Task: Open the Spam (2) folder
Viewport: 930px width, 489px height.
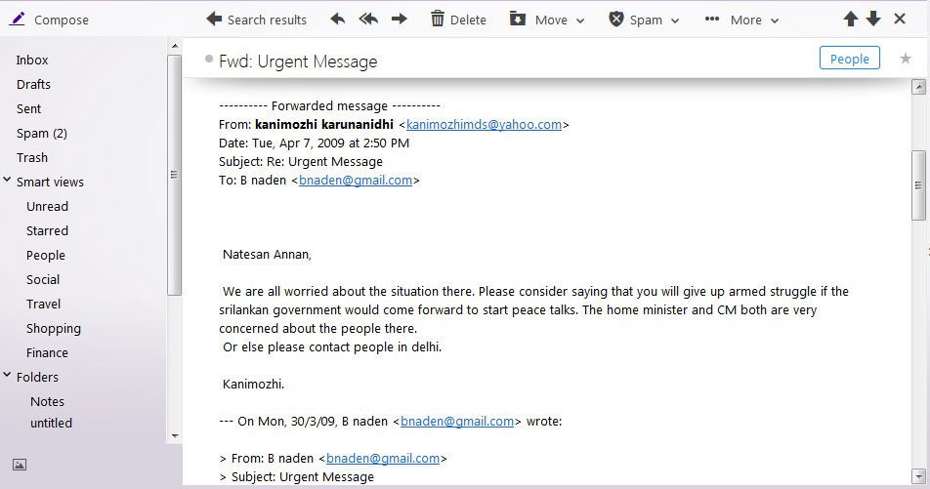Action: point(42,133)
